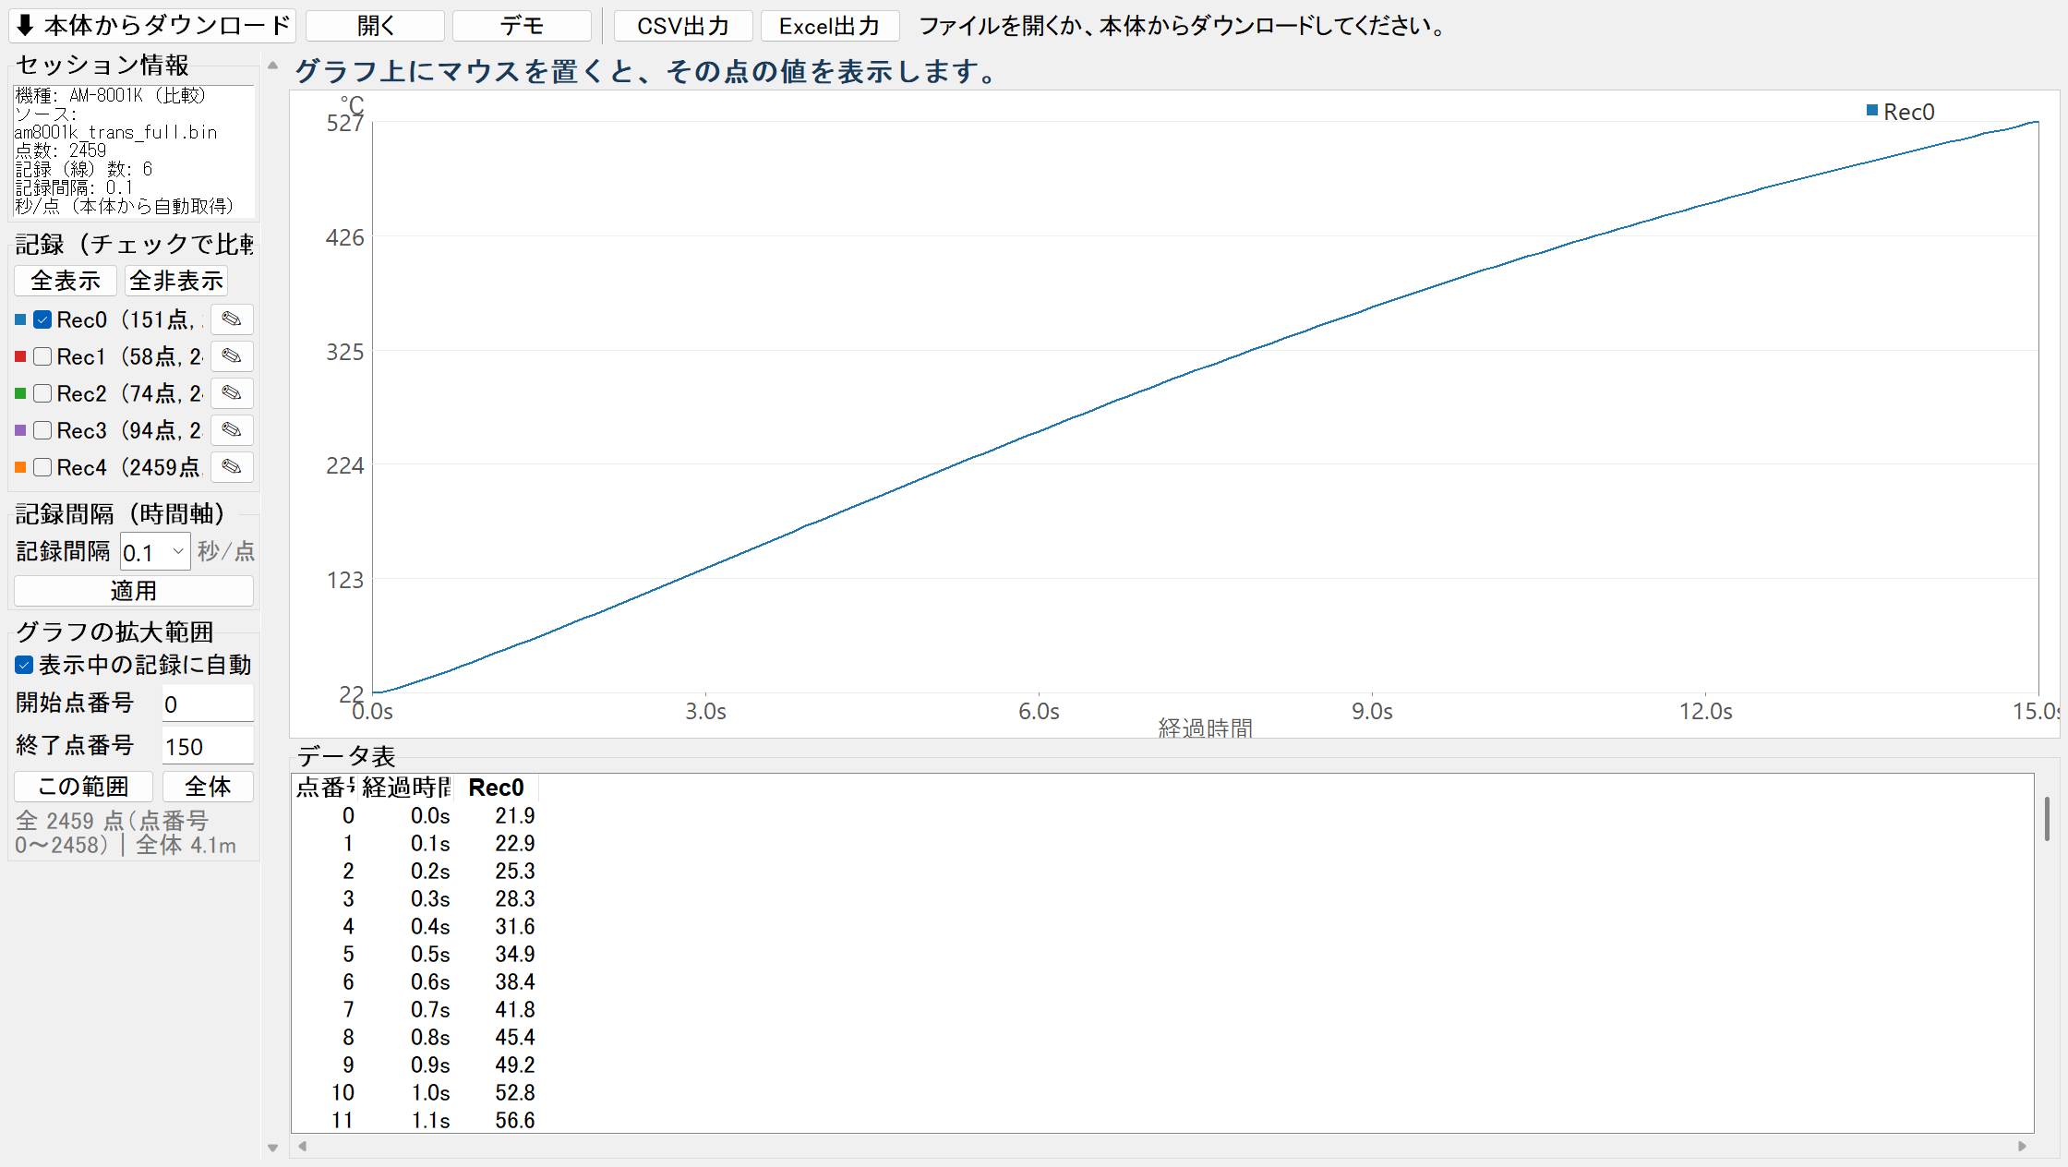2068x1167 pixels.
Task: Click the 終了点番号 input field
Action: point(208,746)
